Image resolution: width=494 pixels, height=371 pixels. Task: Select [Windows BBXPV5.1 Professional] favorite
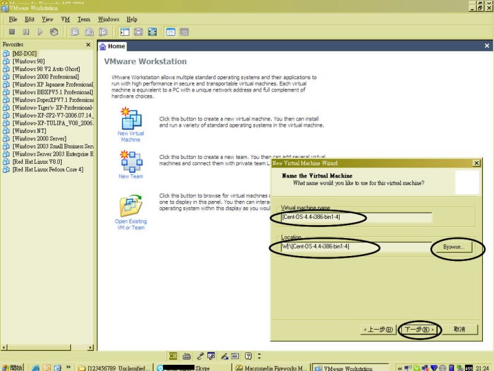pos(52,92)
